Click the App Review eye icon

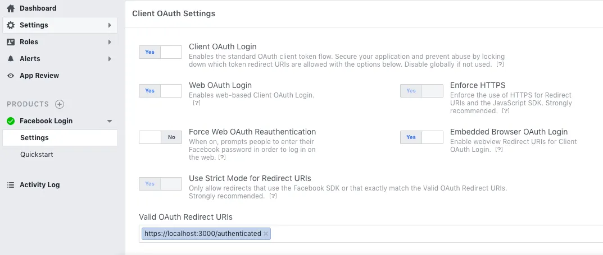click(10, 76)
